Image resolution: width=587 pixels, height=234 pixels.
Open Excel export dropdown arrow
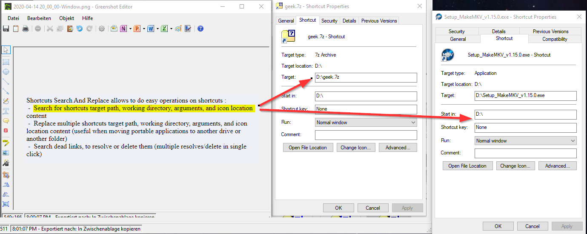(171, 29)
